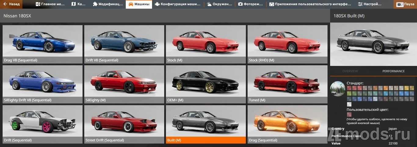
Task: Switch to the OVERVIEW tab
Action: click(x=350, y=71)
